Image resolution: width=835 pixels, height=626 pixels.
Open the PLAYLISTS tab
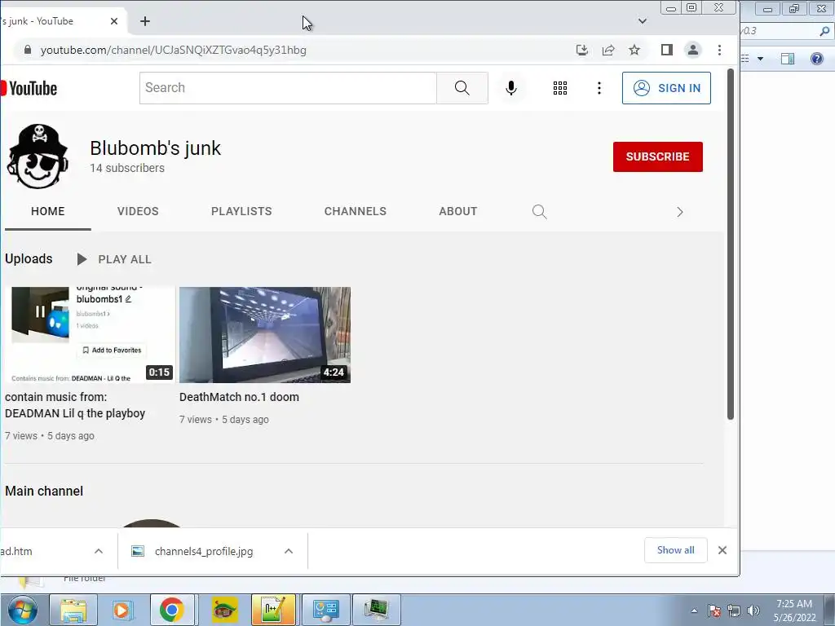241,211
